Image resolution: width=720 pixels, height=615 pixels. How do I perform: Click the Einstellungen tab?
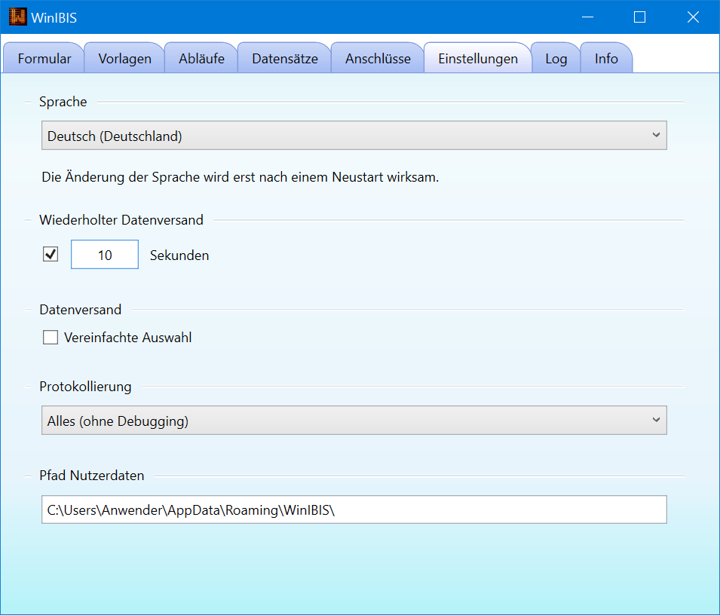[478, 58]
